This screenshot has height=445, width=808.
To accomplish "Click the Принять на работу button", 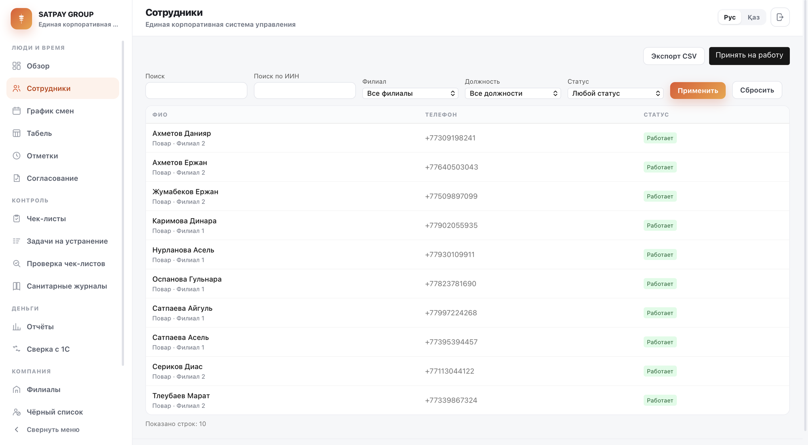I will (749, 55).
